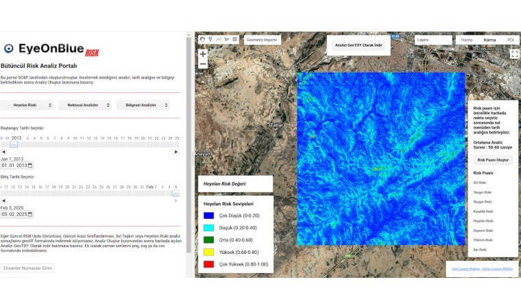Zoom in on the map

[203, 54]
